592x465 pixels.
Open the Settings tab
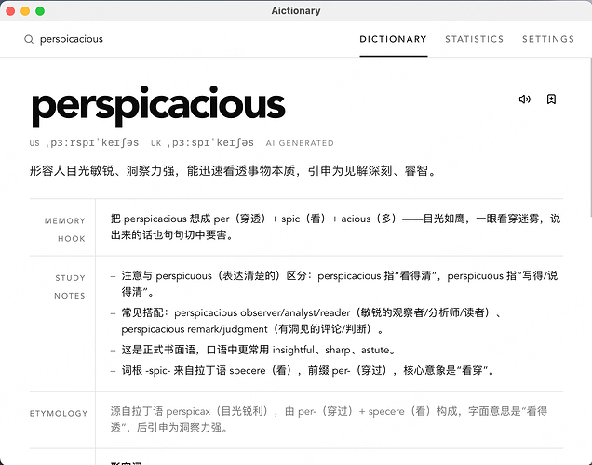[x=548, y=39]
